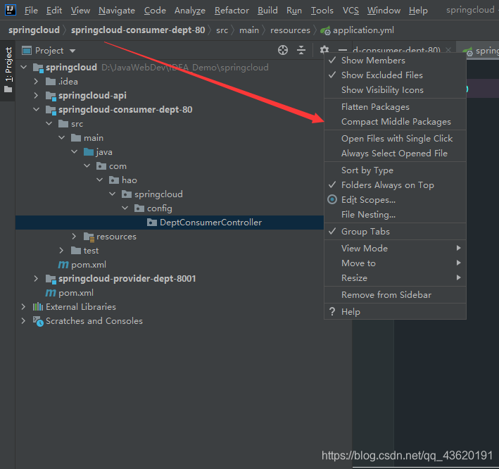Open the Project panel gear settings icon
This screenshot has height=469, width=499.
coord(324,50)
